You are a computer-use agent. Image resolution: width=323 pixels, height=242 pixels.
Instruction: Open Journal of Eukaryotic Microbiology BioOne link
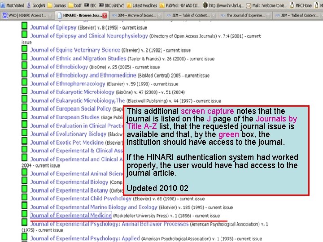72,92
